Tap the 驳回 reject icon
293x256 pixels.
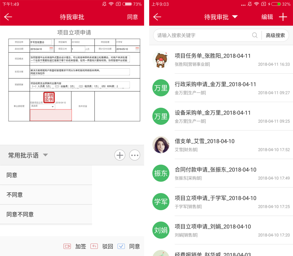tap(94, 246)
